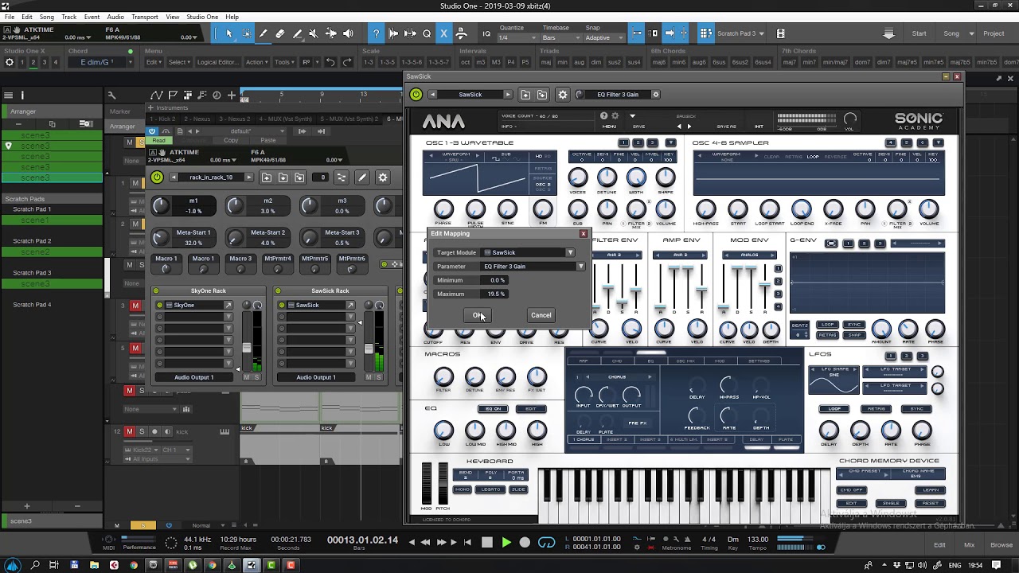1019x573 pixels.
Task: Select the Range tool
Action: coord(246,33)
